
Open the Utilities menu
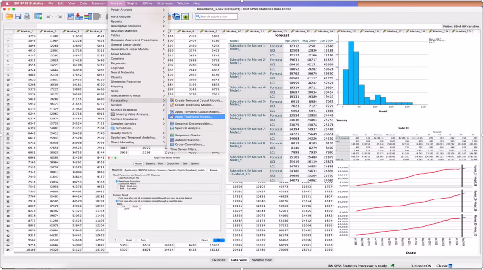(x=147, y=3)
